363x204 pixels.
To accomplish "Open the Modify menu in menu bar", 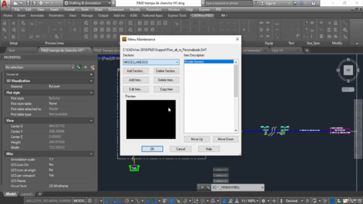I will pyautogui.click(x=135, y=10).
